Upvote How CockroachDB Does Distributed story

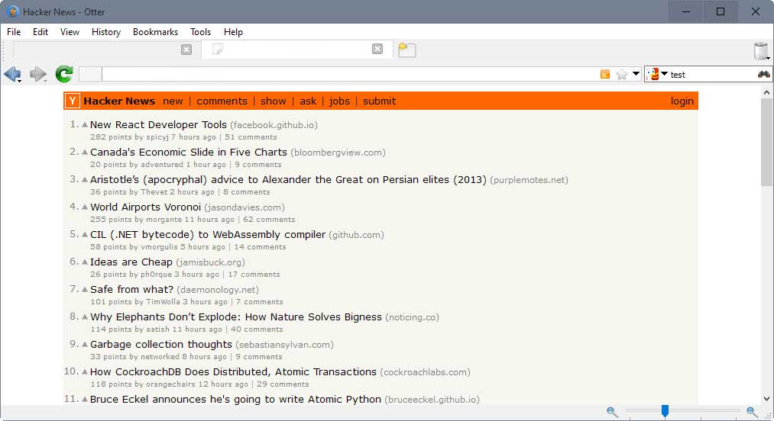click(x=84, y=371)
